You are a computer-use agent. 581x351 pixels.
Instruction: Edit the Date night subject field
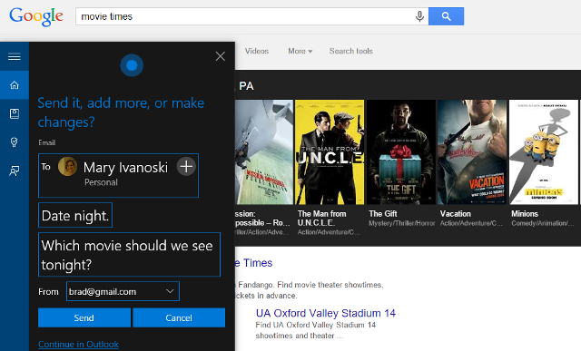[x=75, y=215]
